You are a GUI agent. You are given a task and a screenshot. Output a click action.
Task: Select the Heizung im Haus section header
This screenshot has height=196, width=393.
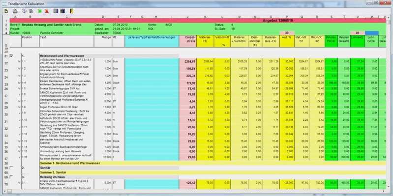[x=109, y=177]
